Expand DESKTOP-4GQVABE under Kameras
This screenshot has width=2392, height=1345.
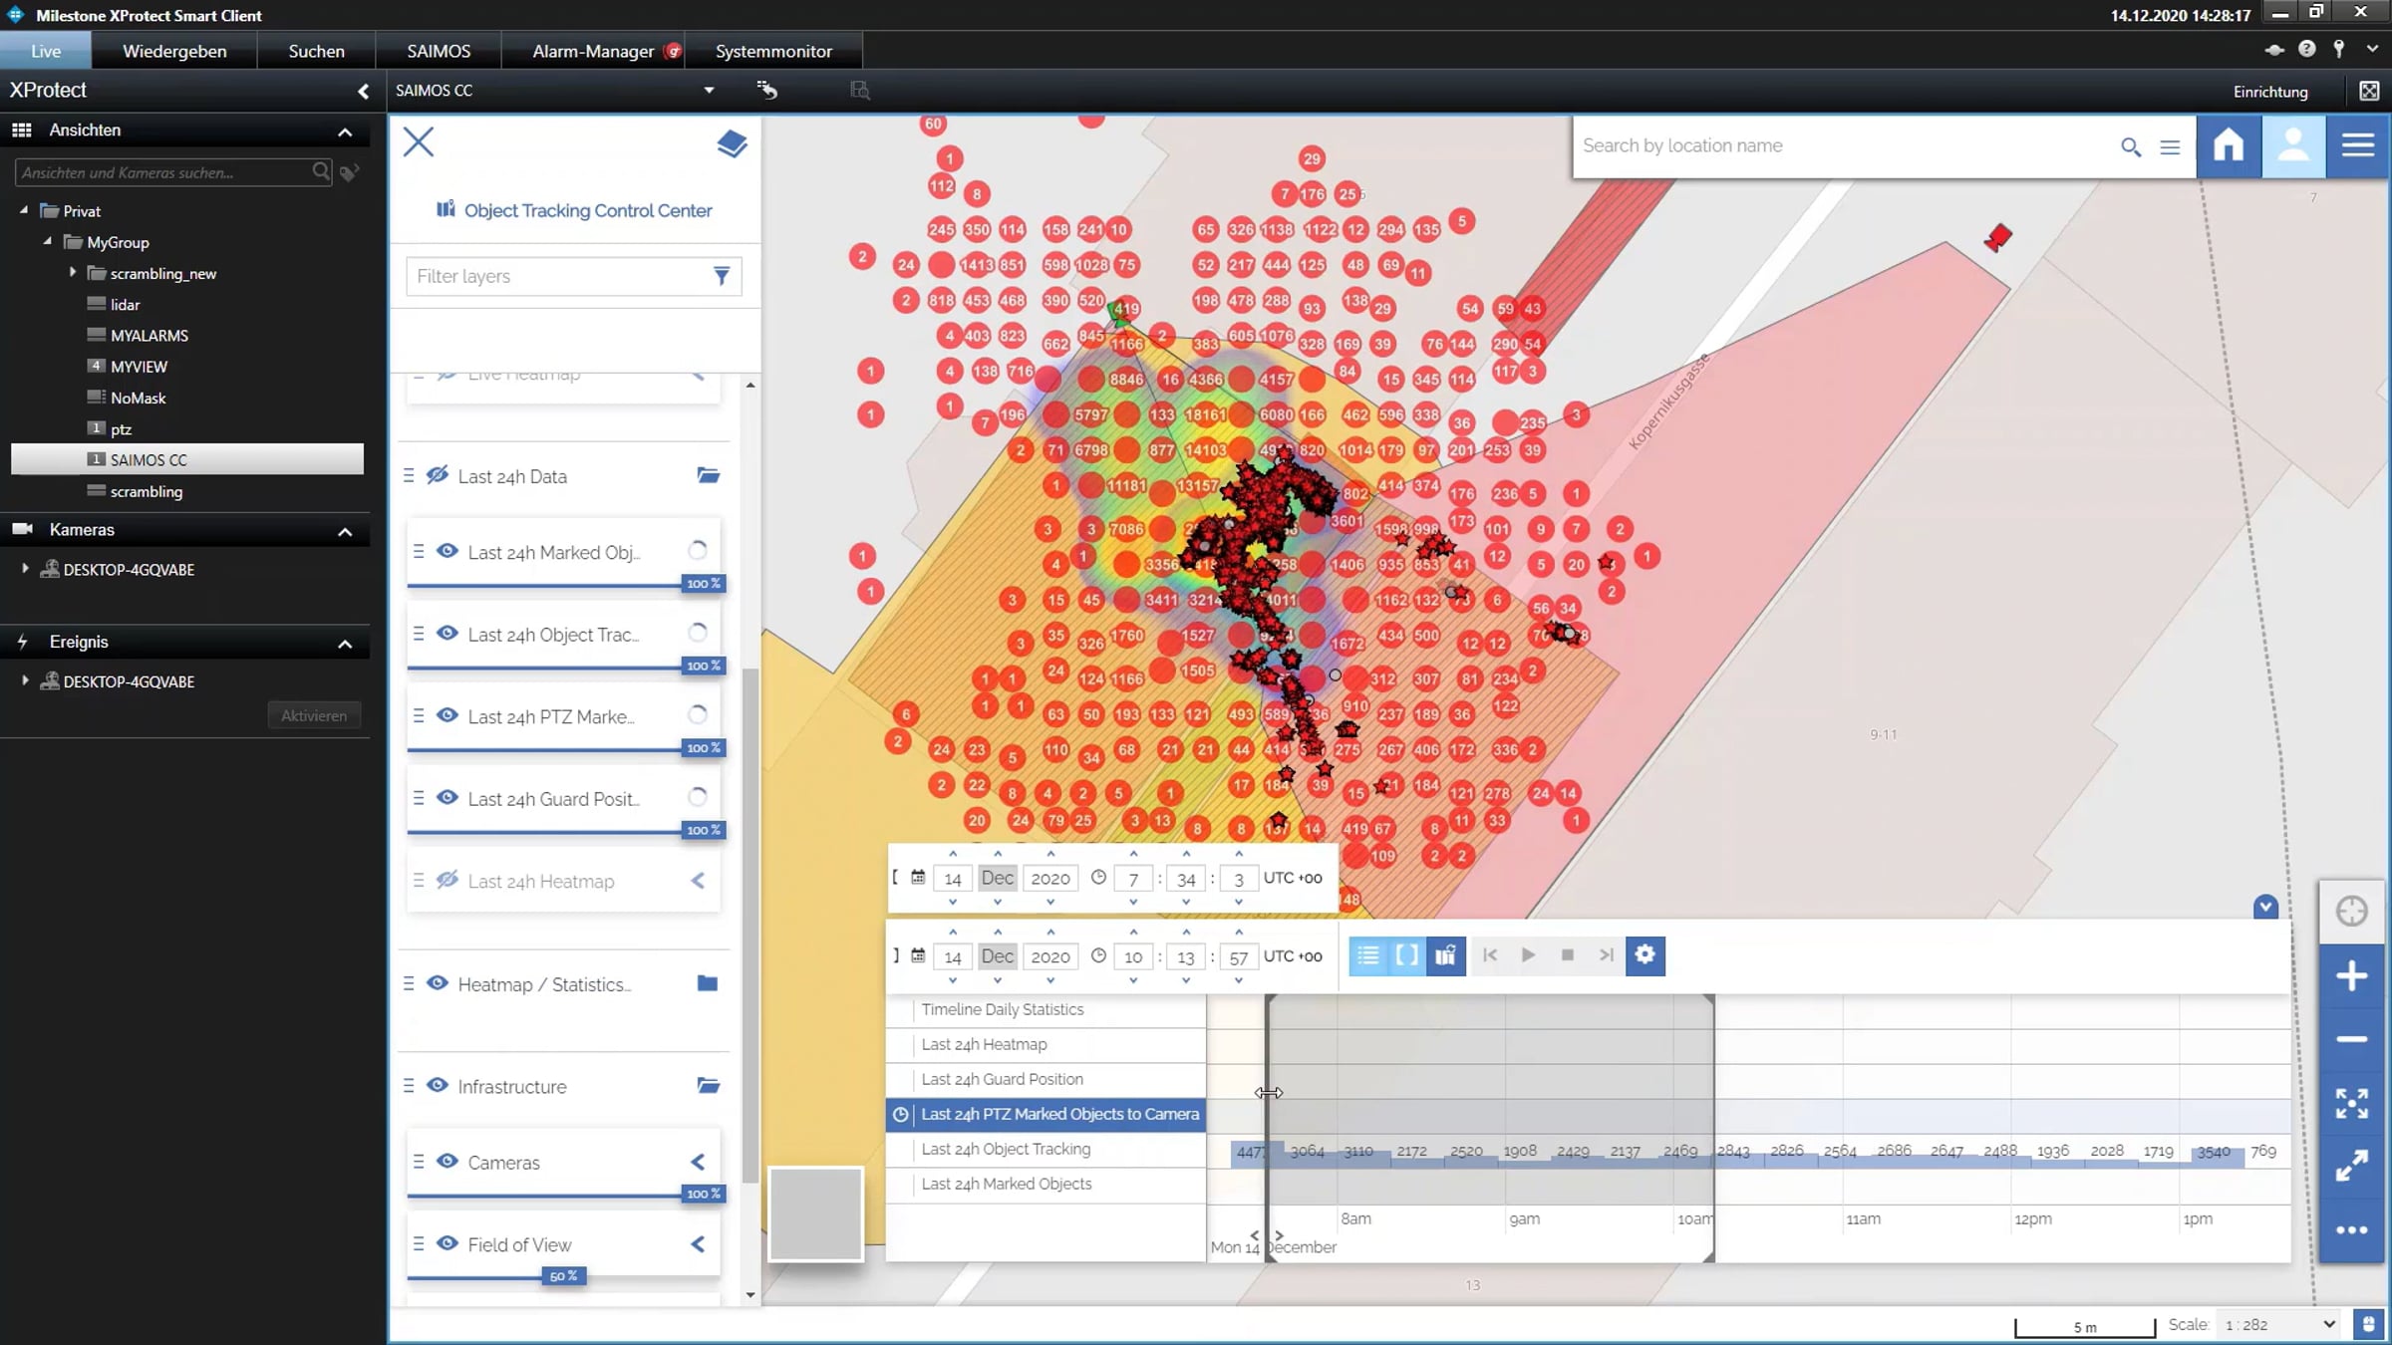pyautogui.click(x=25, y=569)
